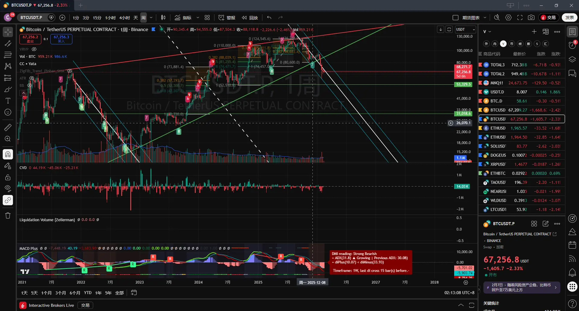Show the hidden ATR indicator
Screen dimensions: 579x311
pos(32,78)
